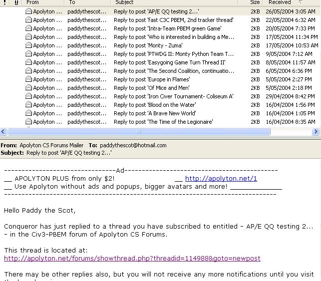The image size is (321, 281).
Task: Select subject "Reply to post 'Blood on the Water'"
Action: (x=155, y=105)
